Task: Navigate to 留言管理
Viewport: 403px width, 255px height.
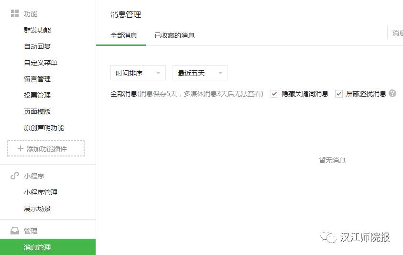Action: click(x=37, y=79)
